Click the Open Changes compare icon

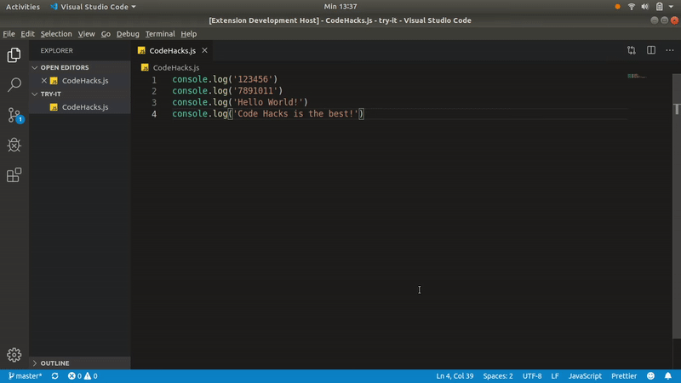coord(632,50)
